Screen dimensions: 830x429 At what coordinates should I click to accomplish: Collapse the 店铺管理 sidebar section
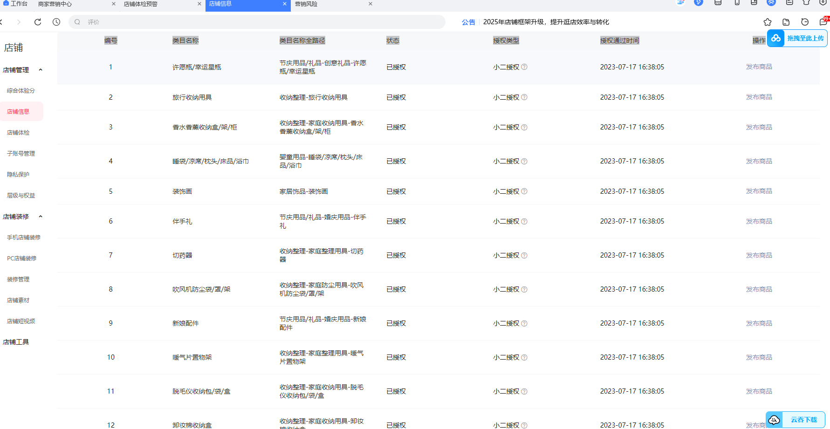click(x=41, y=70)
